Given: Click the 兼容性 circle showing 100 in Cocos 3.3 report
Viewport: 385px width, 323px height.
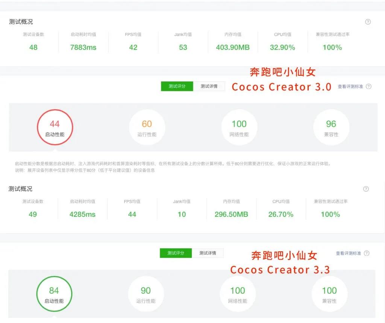Looking at the screenshot, I should 329,294.
